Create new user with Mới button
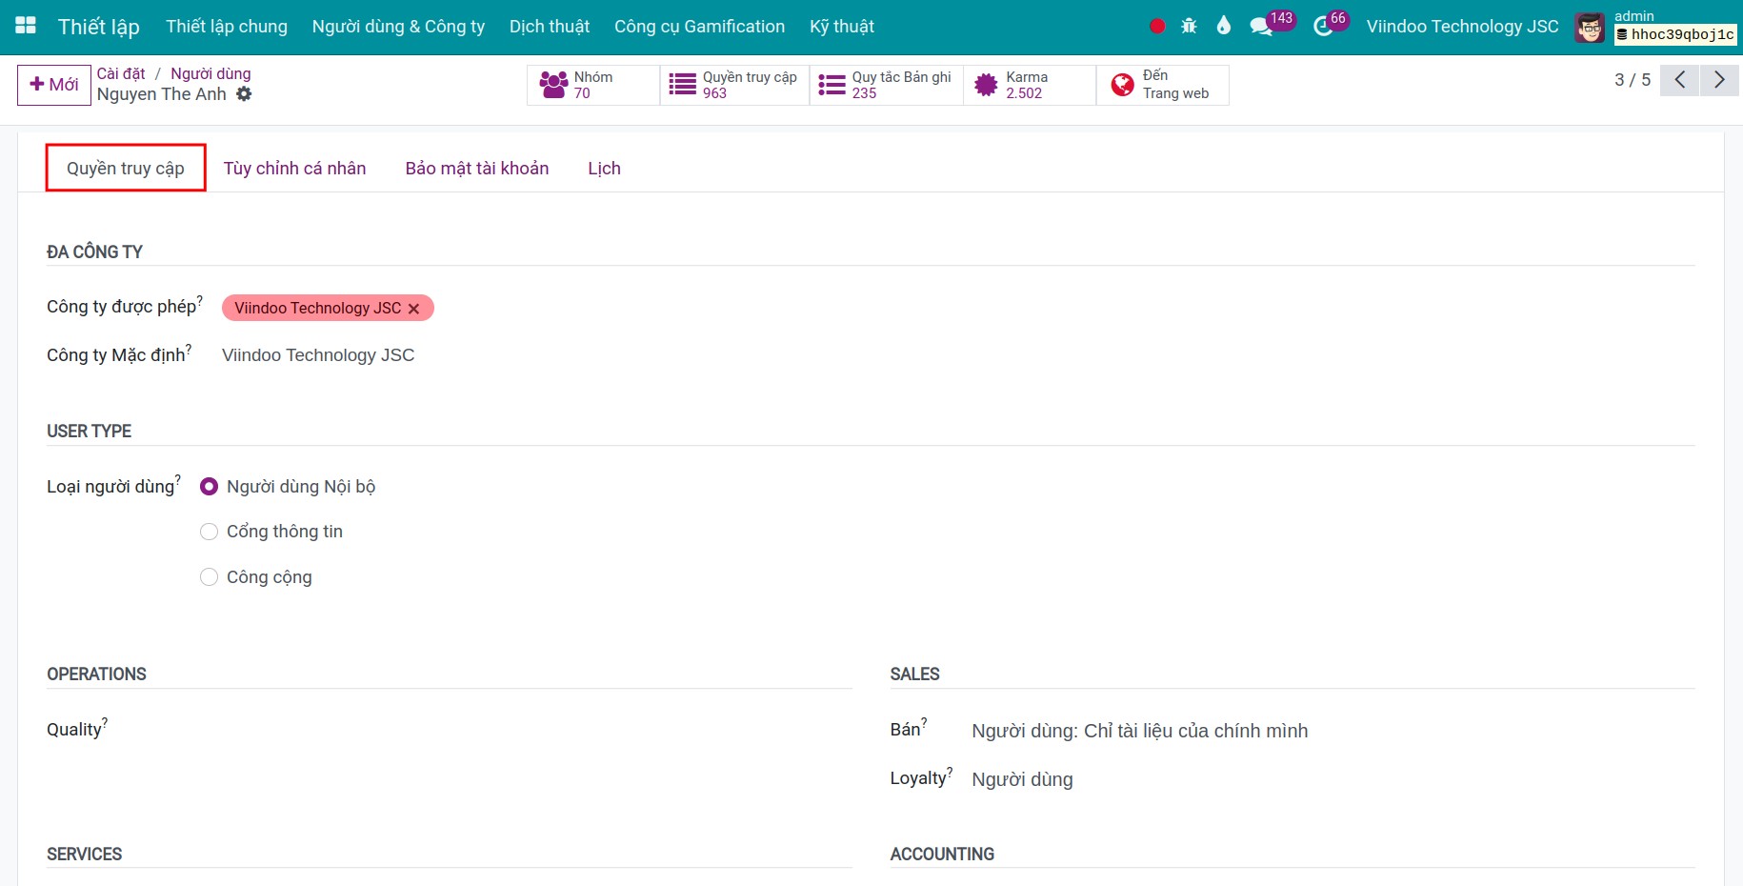The width and height of the screenshot is (1743, 886). pyautogui.click(x=54, y=85)
